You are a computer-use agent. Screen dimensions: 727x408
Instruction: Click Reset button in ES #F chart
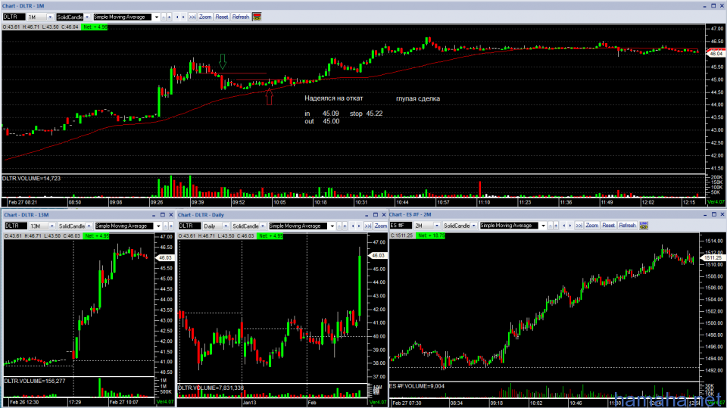[608, 226]
